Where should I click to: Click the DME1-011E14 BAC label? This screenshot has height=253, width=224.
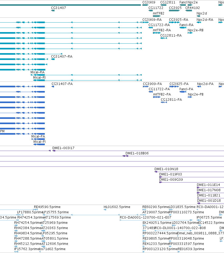point(208,185)
